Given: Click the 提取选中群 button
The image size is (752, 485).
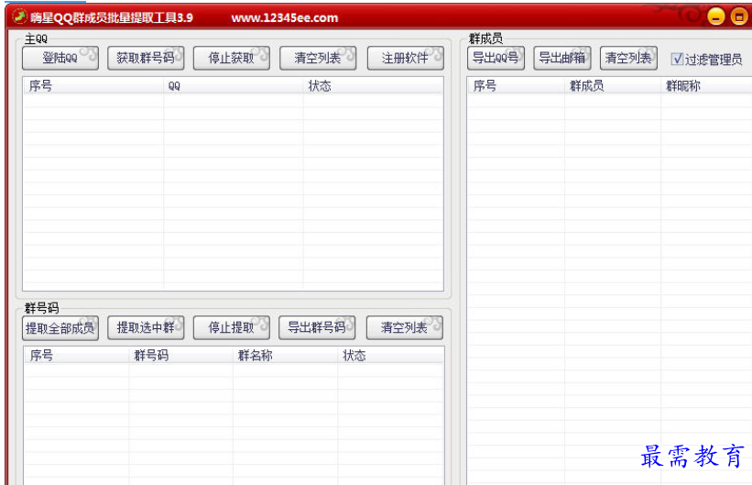Looking at the screenshot, I should coord(146,328).
